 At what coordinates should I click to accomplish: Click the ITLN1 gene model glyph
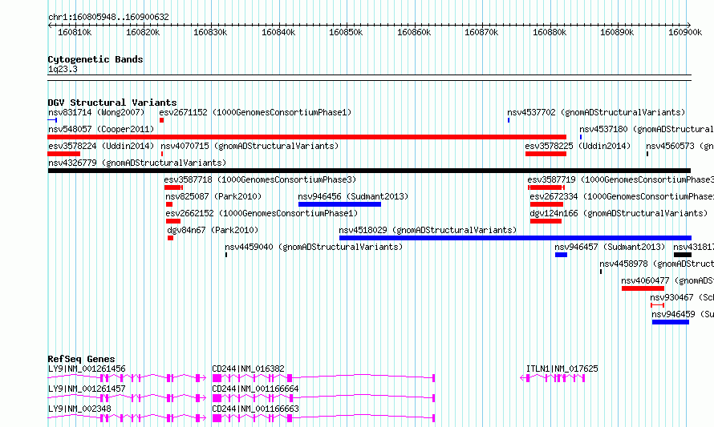click(553, 378)
